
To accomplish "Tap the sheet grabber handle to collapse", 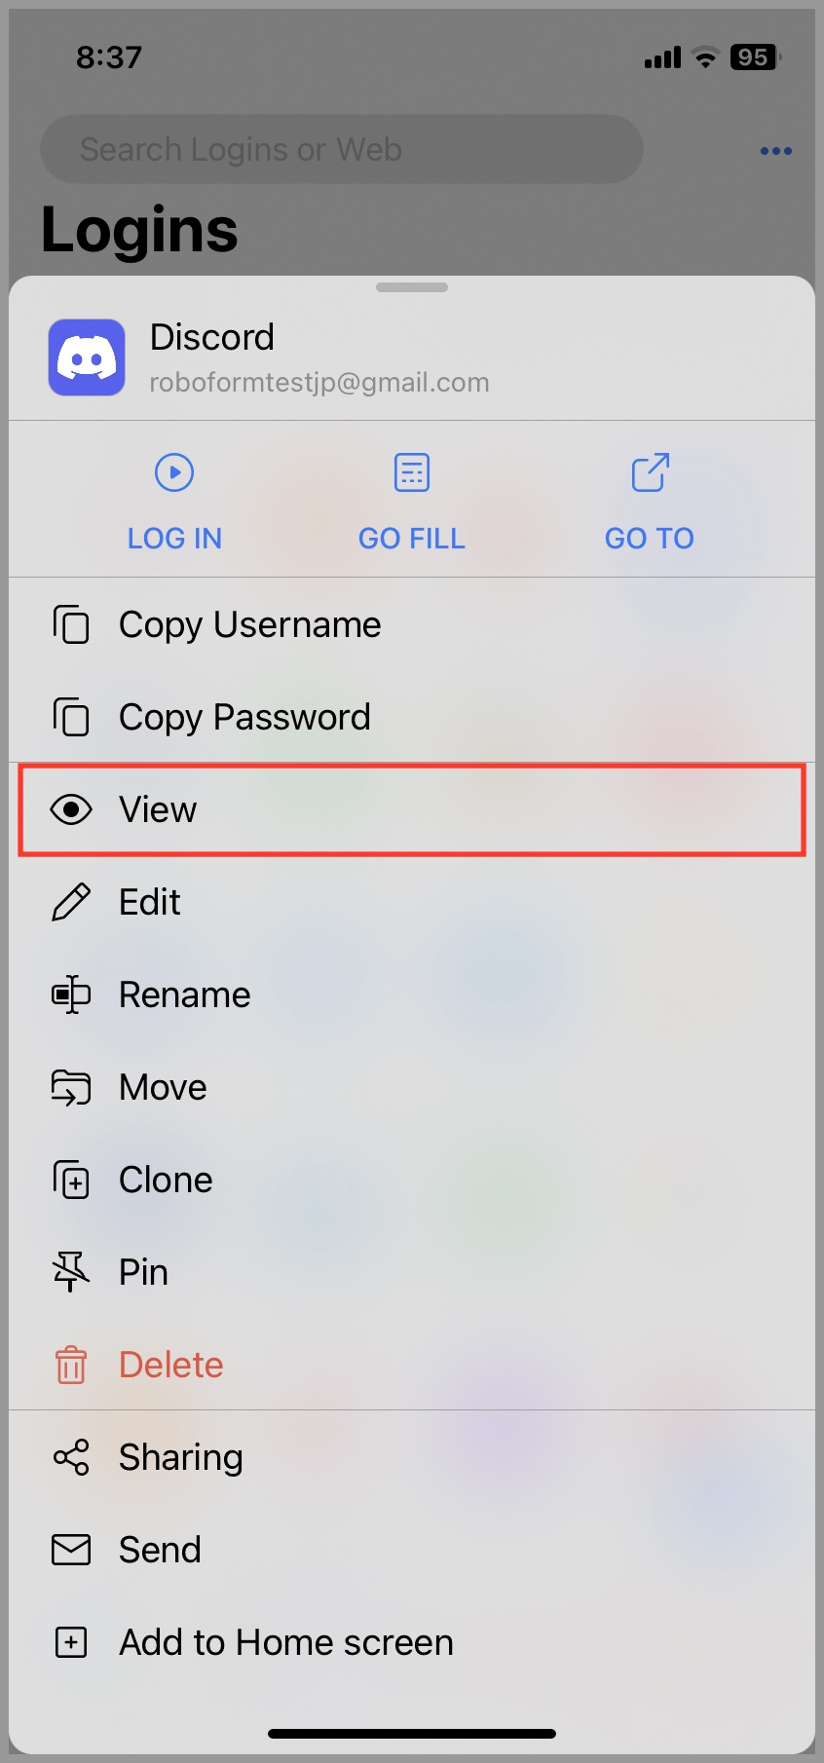I will (412, 287).
